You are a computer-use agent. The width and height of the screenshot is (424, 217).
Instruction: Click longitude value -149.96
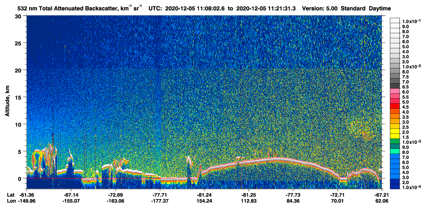click(27, 201)
